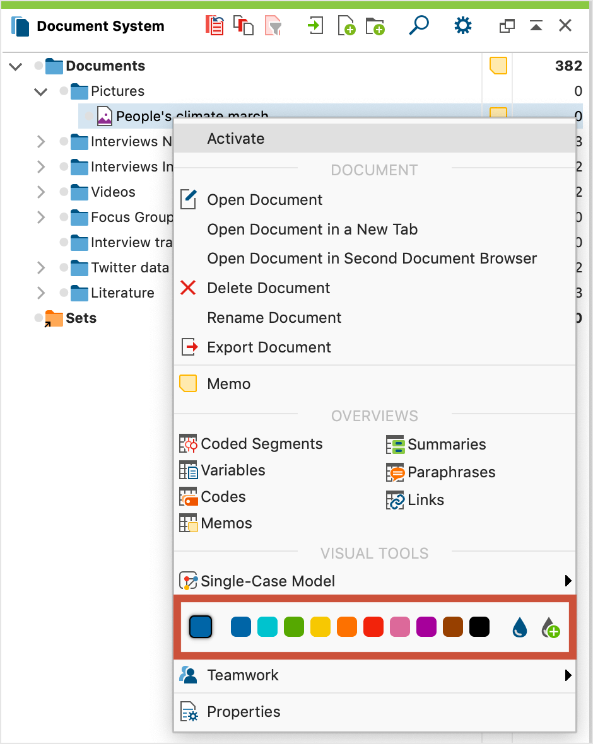Toggle activation circle for Pictures folder

pos(64,91)
